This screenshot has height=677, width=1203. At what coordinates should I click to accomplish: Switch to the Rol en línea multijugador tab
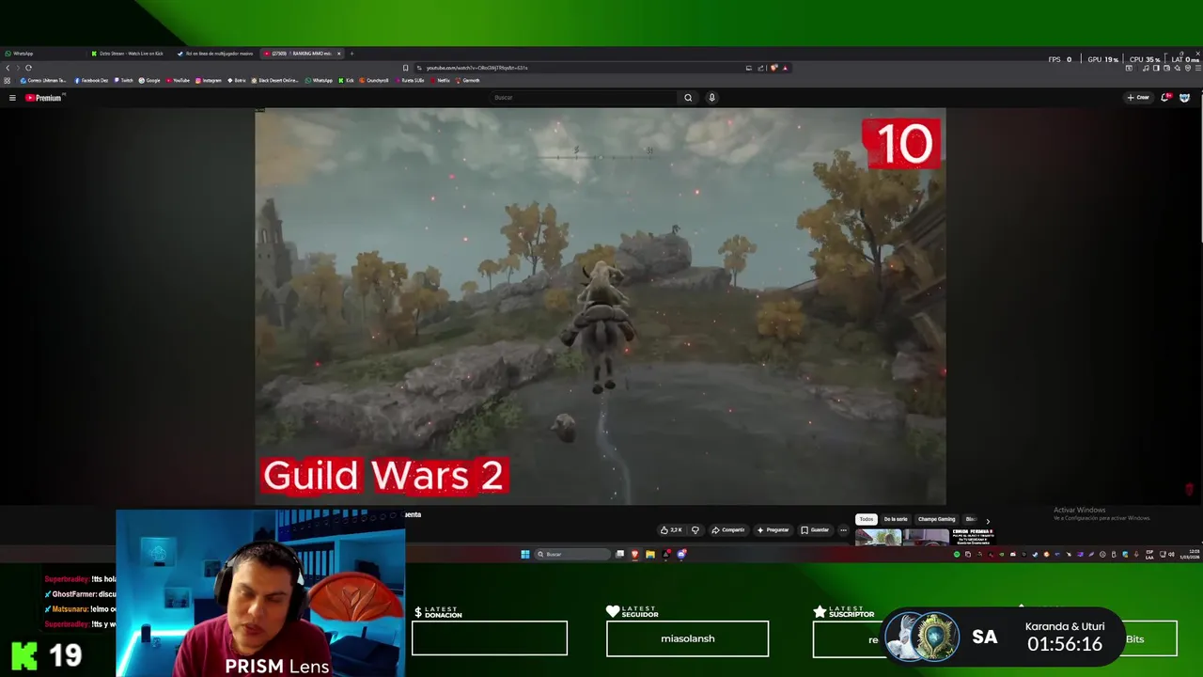coord(216,54)
